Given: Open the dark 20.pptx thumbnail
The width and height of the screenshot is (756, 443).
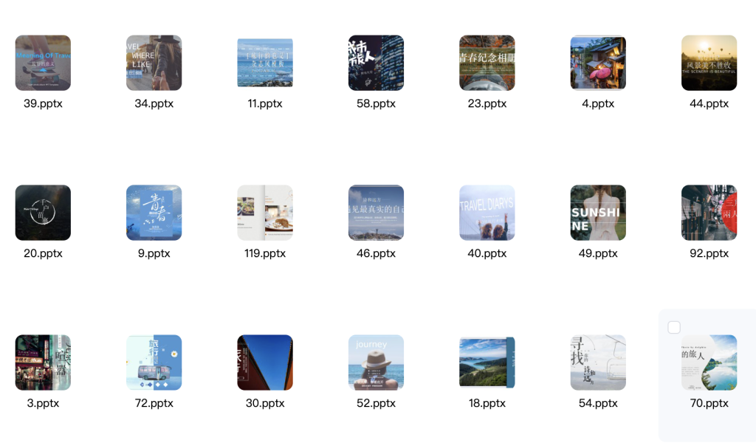Looking at the screenshot, I should click(43, 213).
